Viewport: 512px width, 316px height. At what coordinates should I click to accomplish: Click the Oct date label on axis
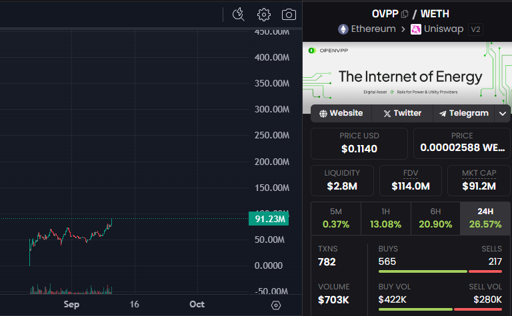pyautogui.click(x=197, y=304)
